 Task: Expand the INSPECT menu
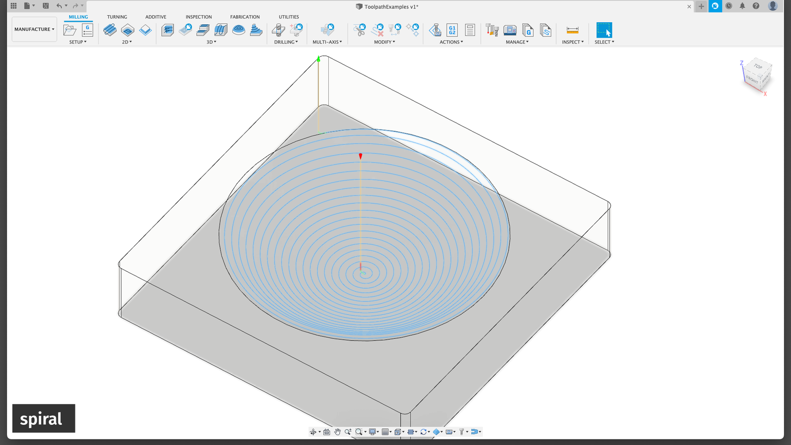pyautogui.click(x=572, y=42)
